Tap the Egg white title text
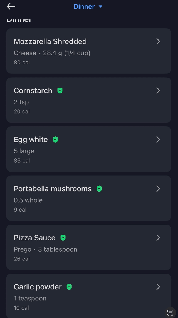This screenshot has width=178, height=318. tap(31, 140)
